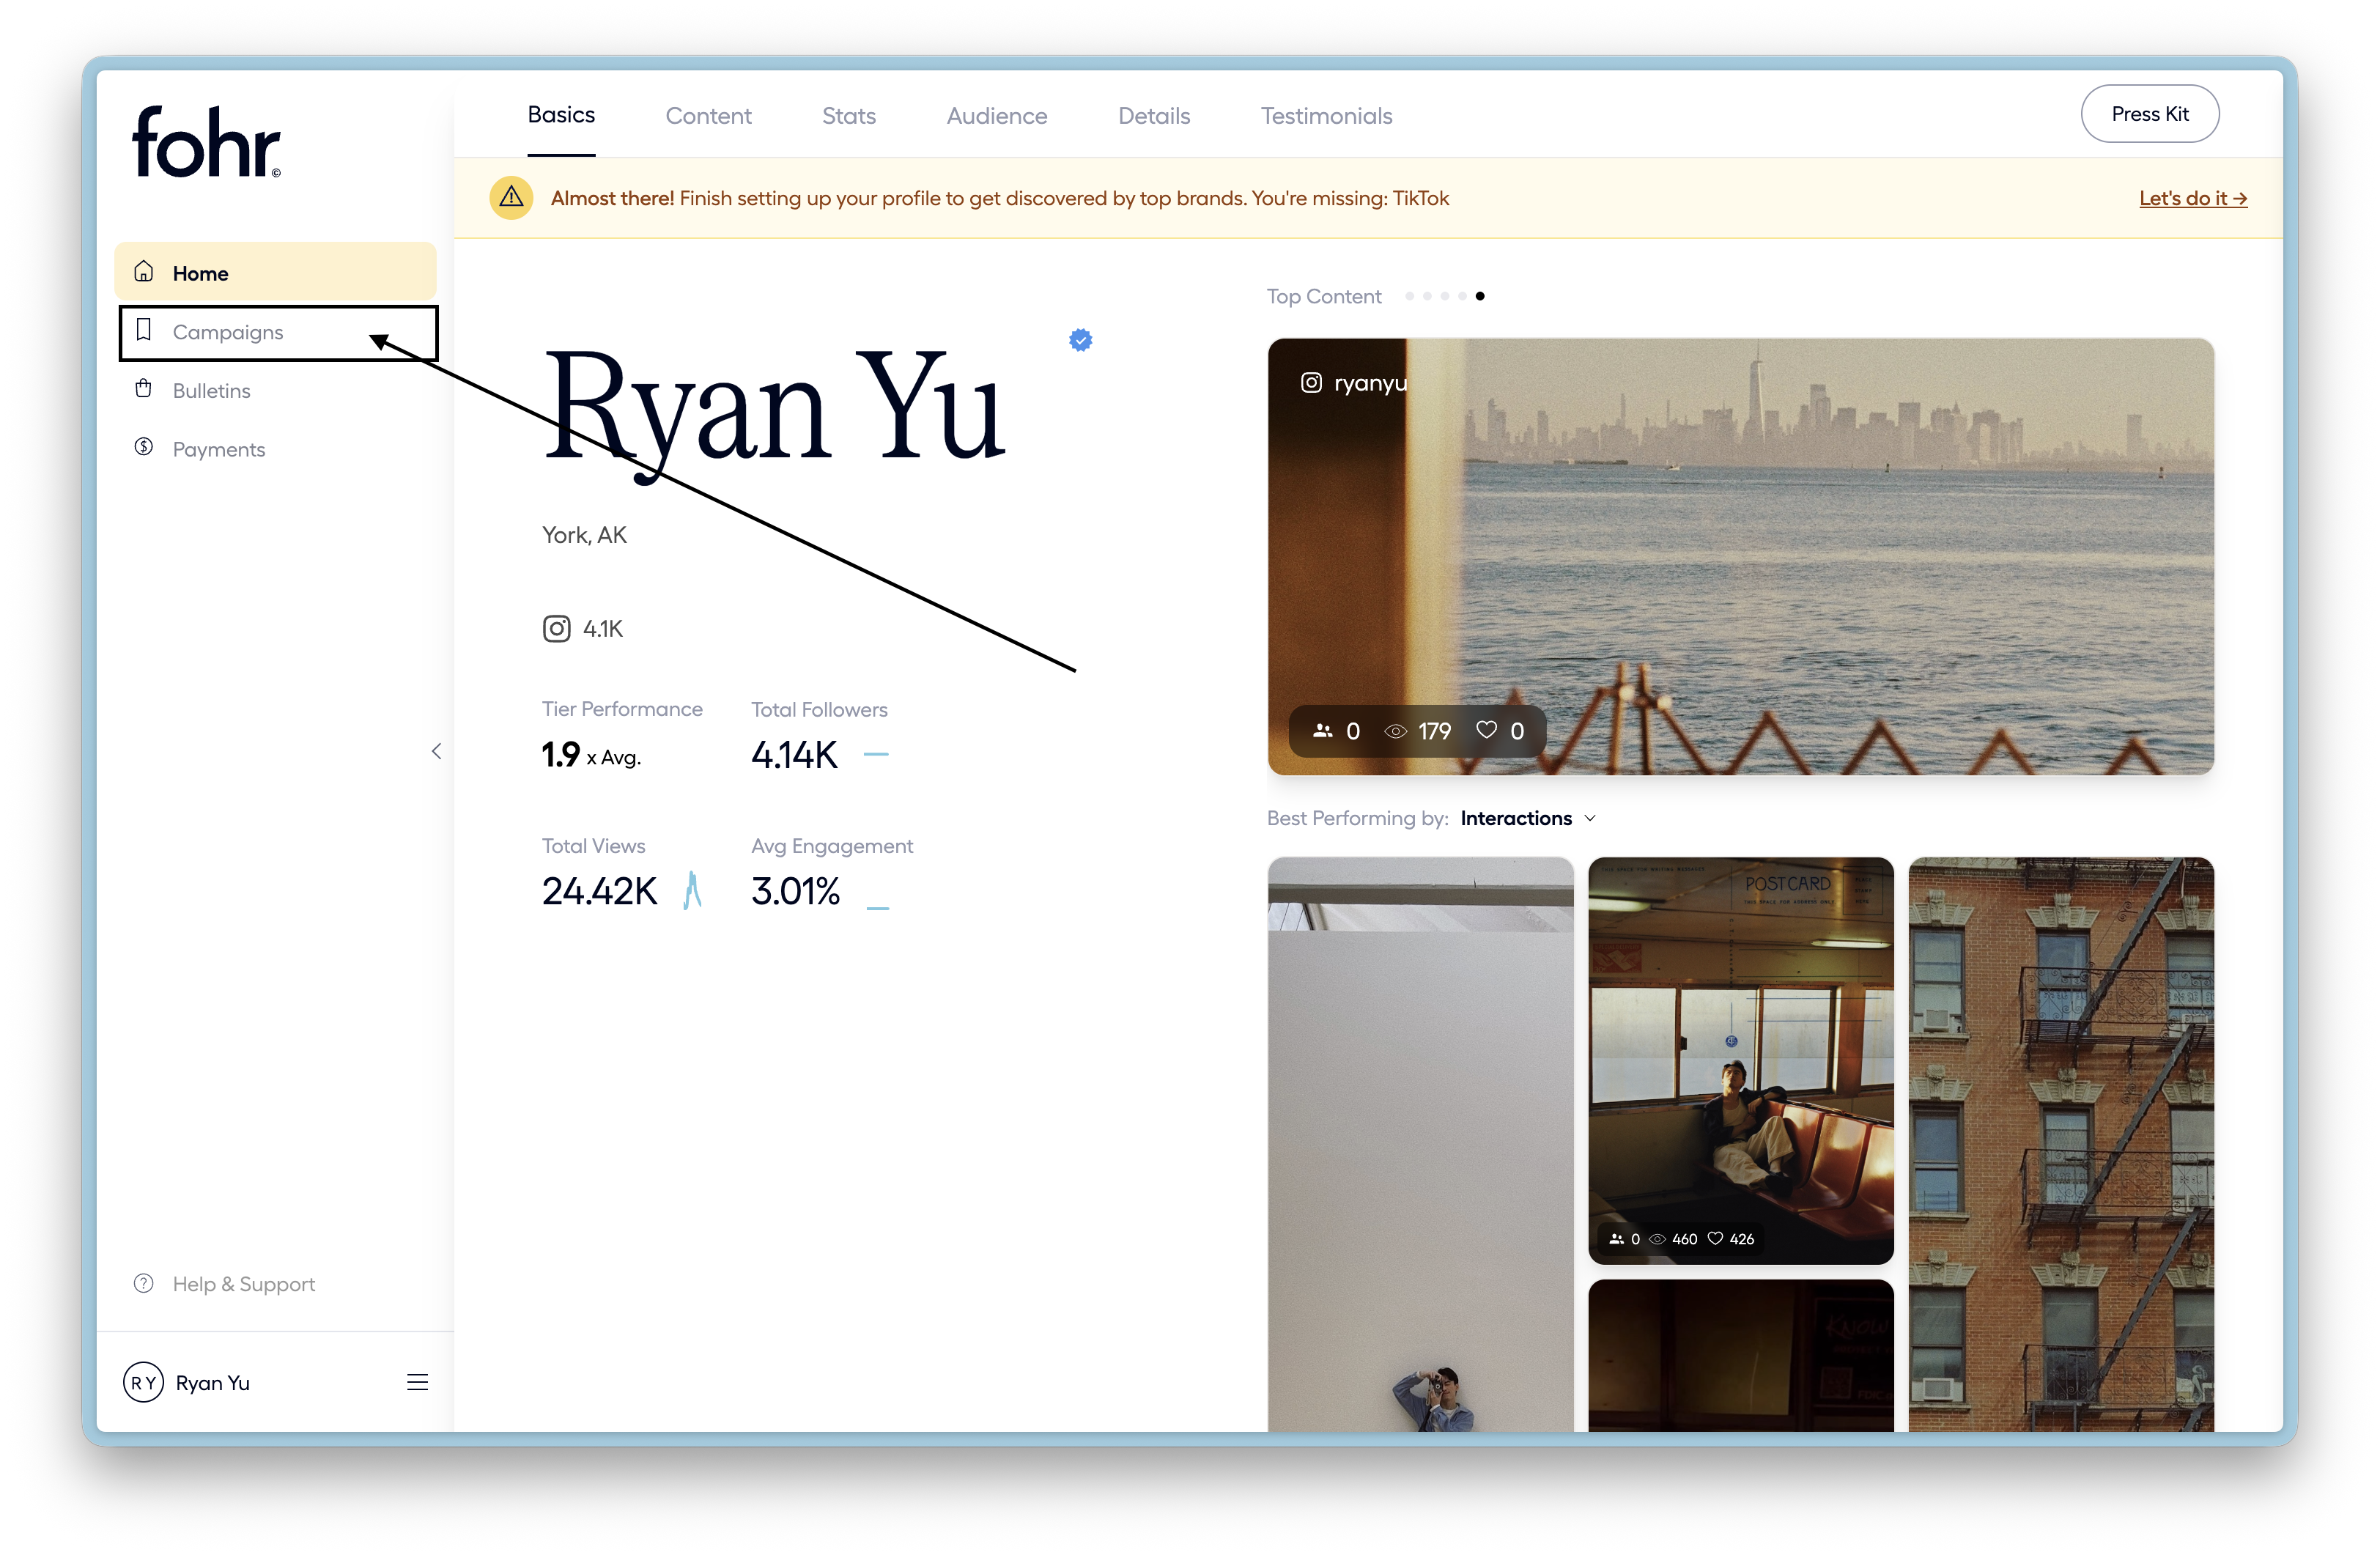Collapse the sidebar with the chevron arrow
The height and width of the screenshot is (1555, 2380).
[436, 751]
